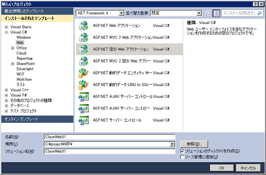Open 最近使用したテンプレート section

[37, 11]
